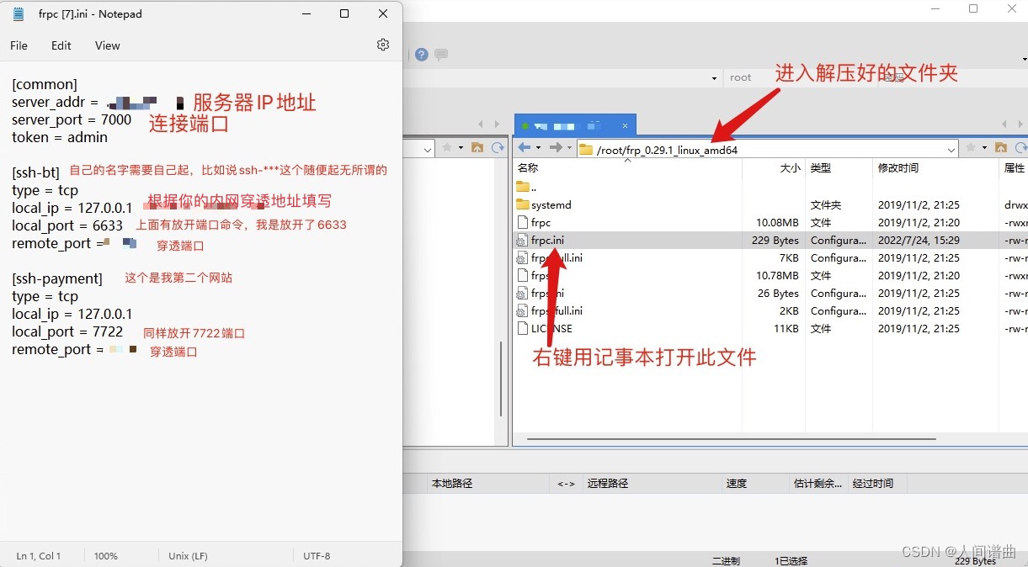Open the remote path dropdown list
Viewport: 1028px width, 567px height.
click(952, 149)
